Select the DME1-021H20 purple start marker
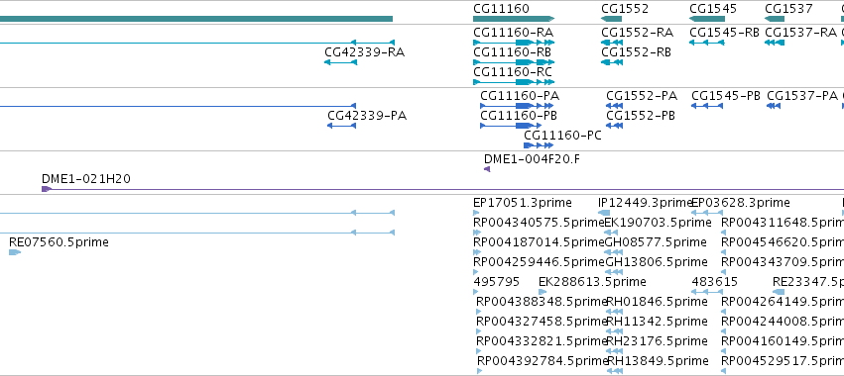The width and height of the screenshot is (844, 376). point(47,189)
